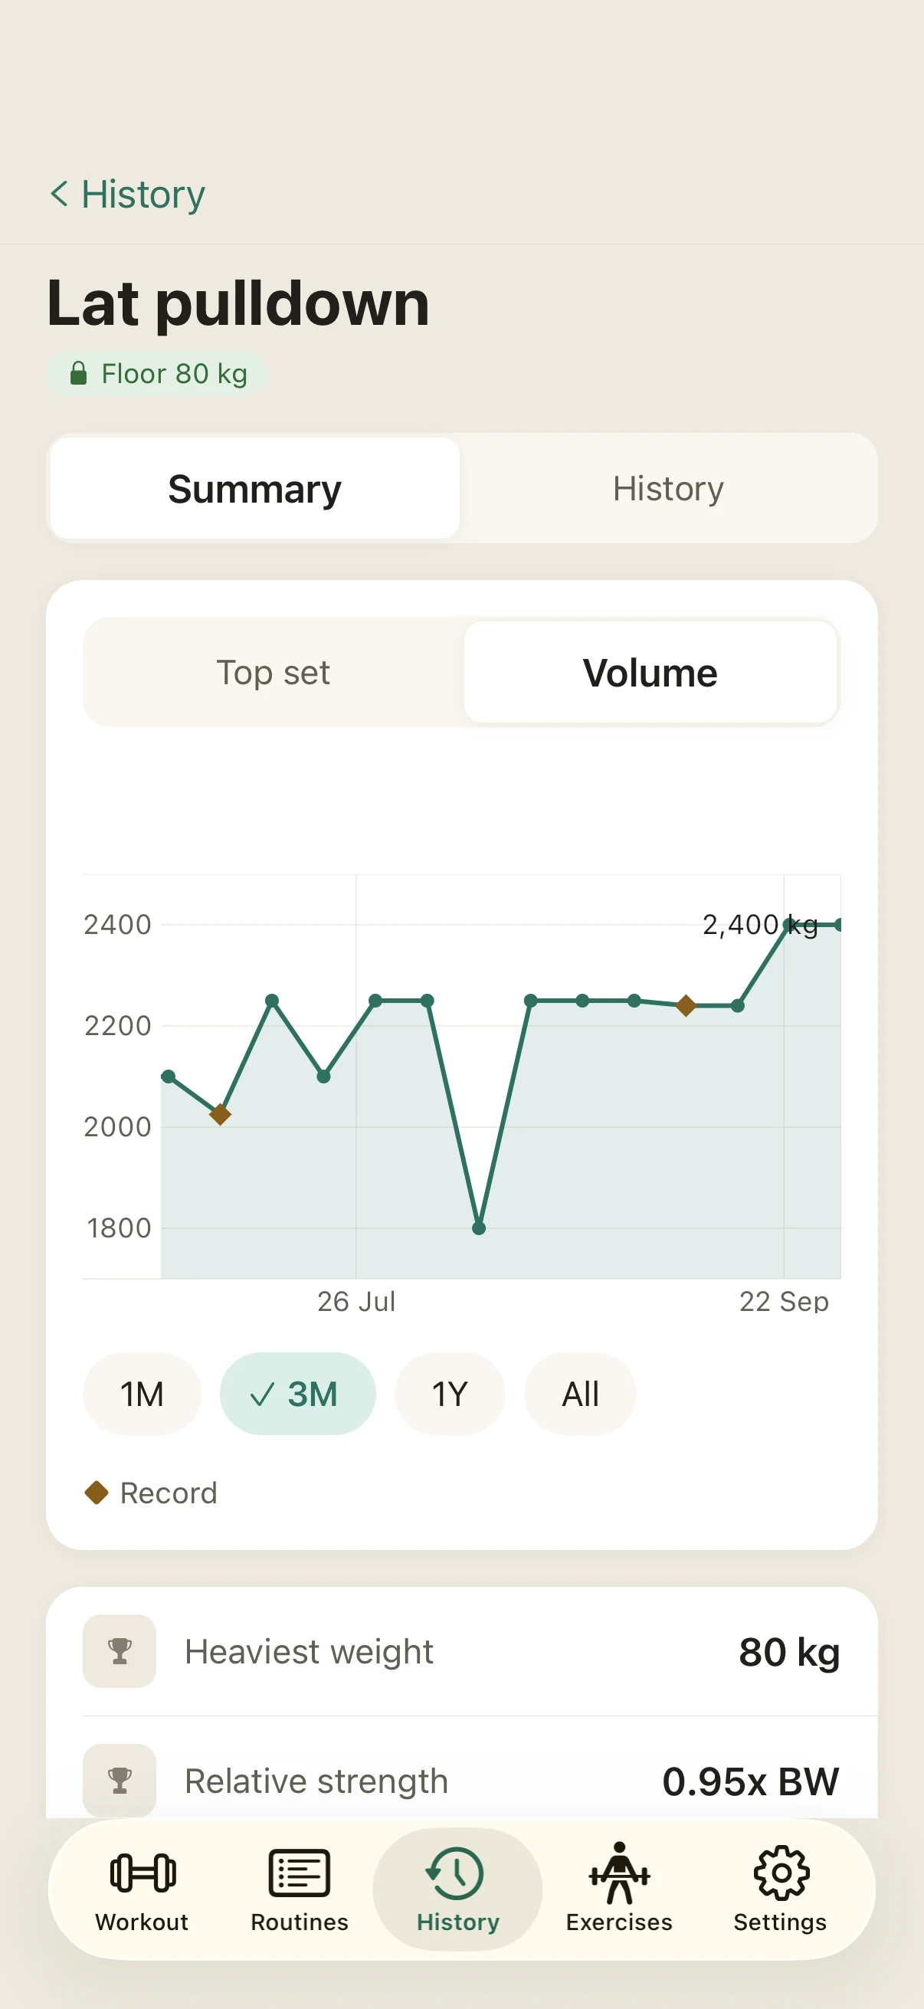Viewport: 924px width, 2009px height.
Task: Tap the 0.95x BW value
Action: pyautogui.click(x=751, y=1781)
